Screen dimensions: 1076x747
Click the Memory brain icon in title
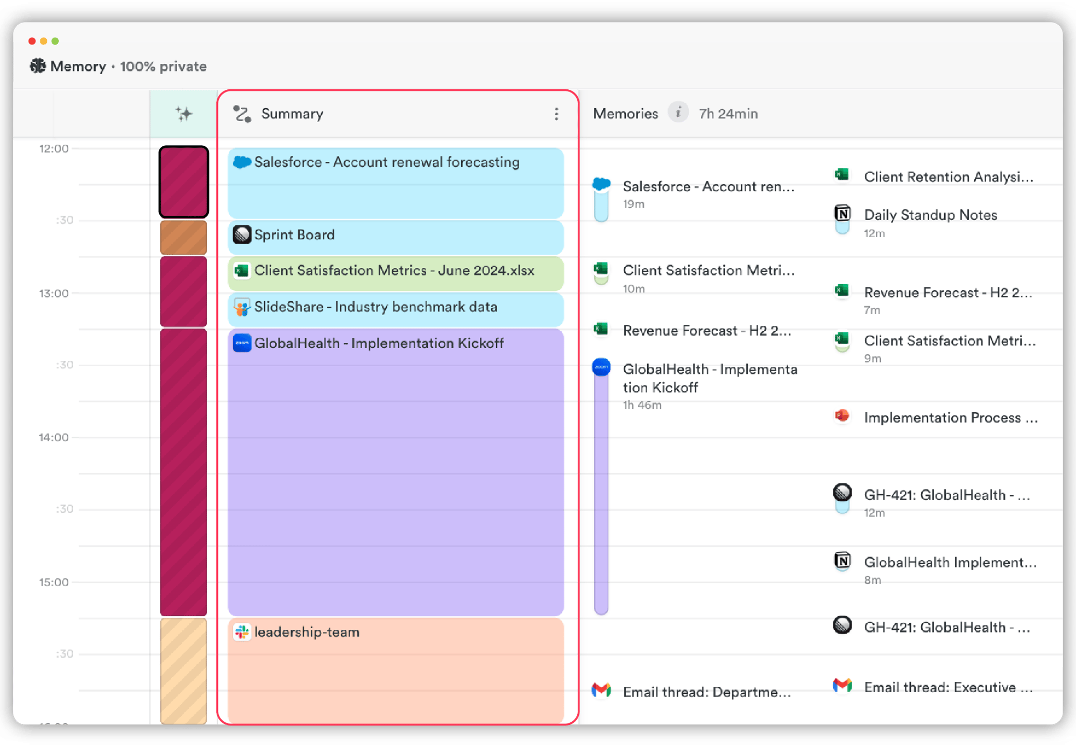38,66
